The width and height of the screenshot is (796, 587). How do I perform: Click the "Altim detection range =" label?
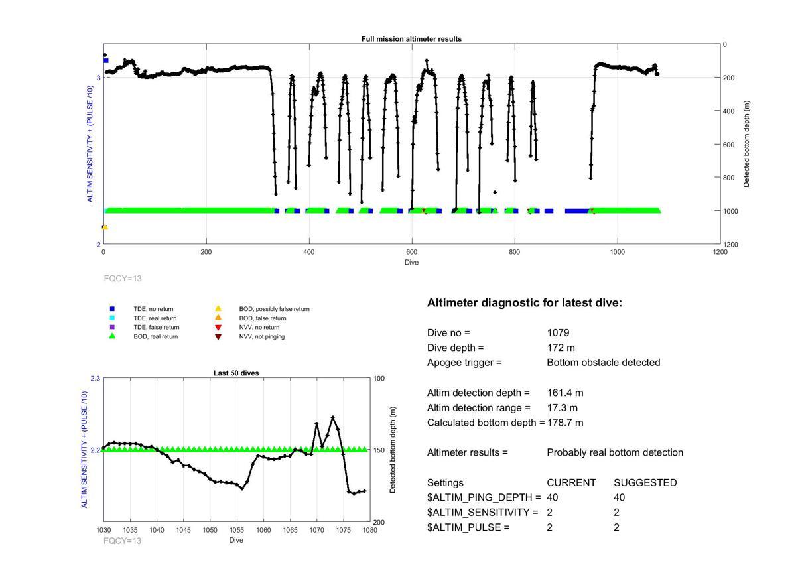[x=479, y=408]
